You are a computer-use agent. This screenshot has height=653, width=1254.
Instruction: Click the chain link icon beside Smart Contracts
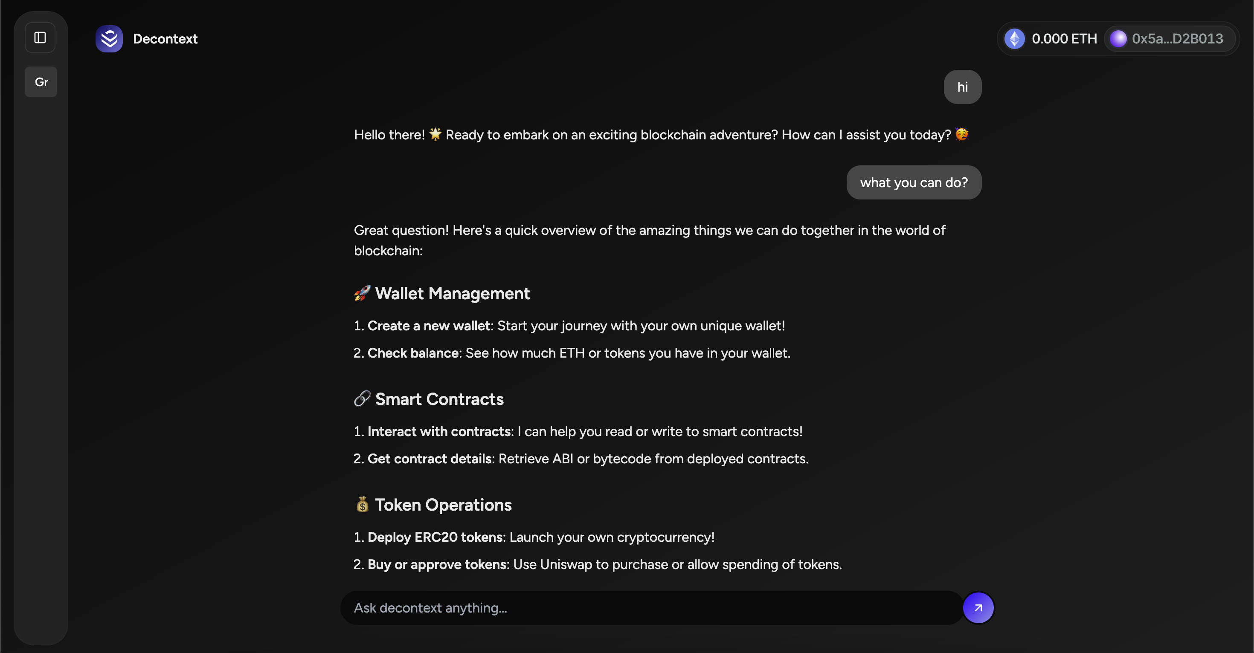(362, 399)
